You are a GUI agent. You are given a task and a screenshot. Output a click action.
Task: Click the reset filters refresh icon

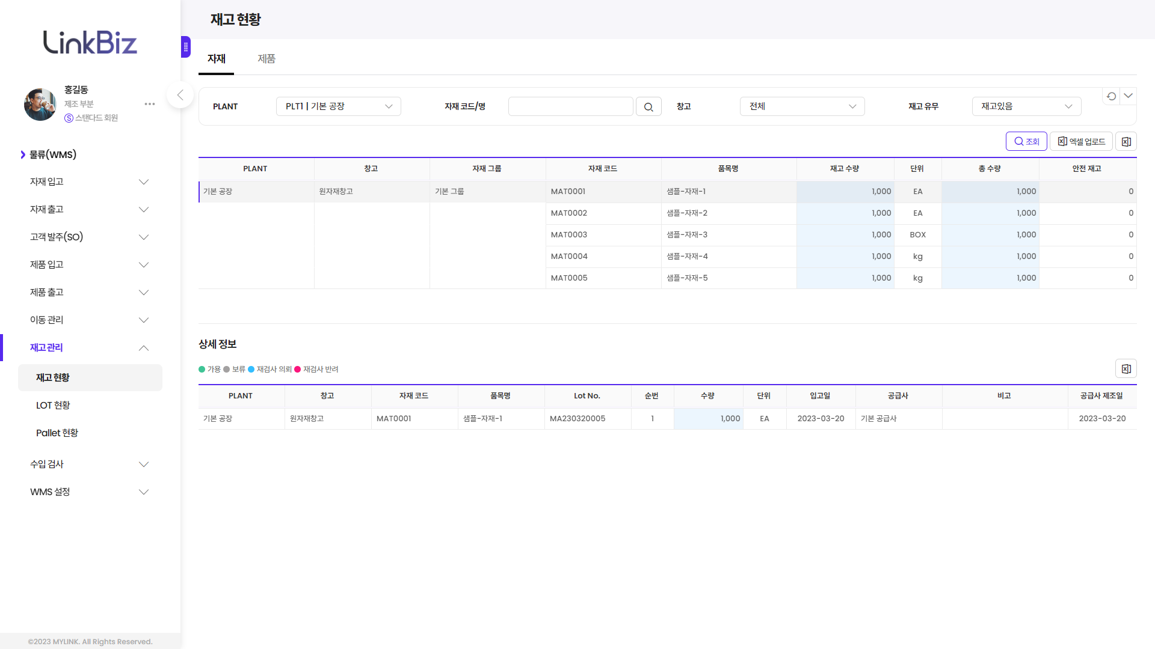1111,96
